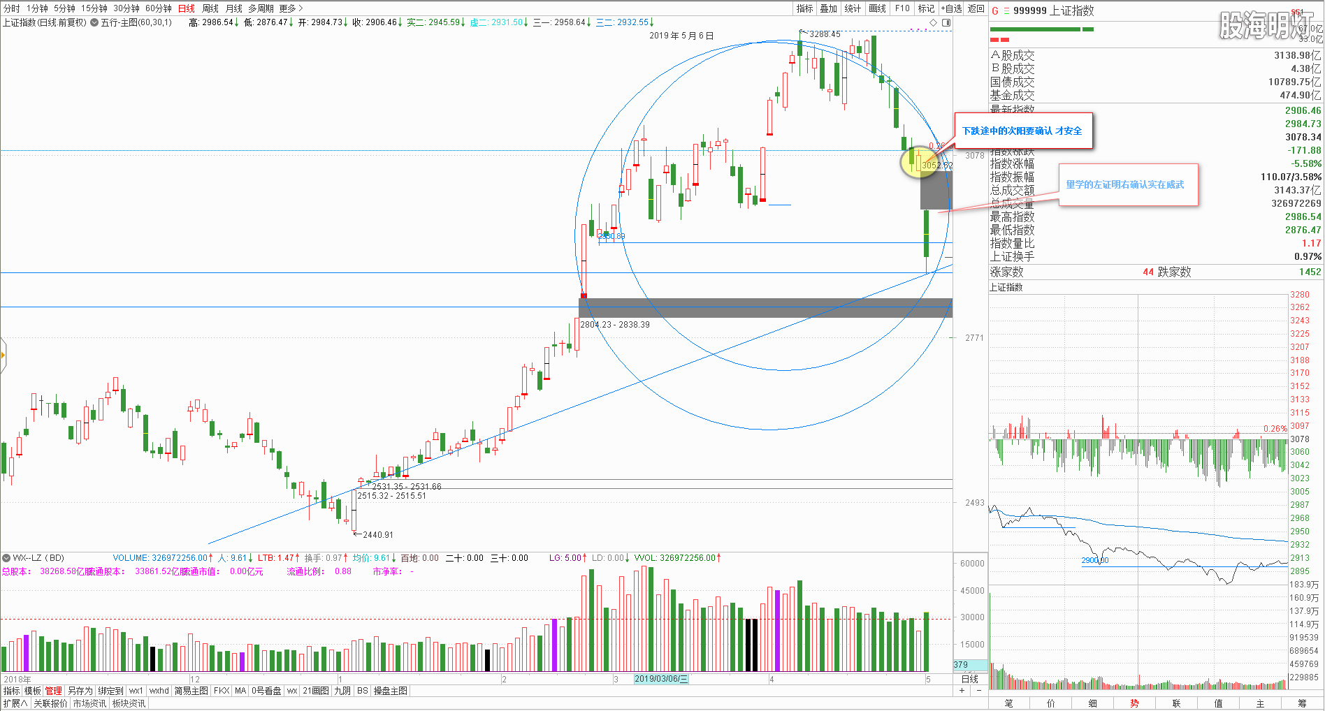Open the 多周期 multi-period view
Viewport: 1325px width, 711px height.
(x=261, y=8)
